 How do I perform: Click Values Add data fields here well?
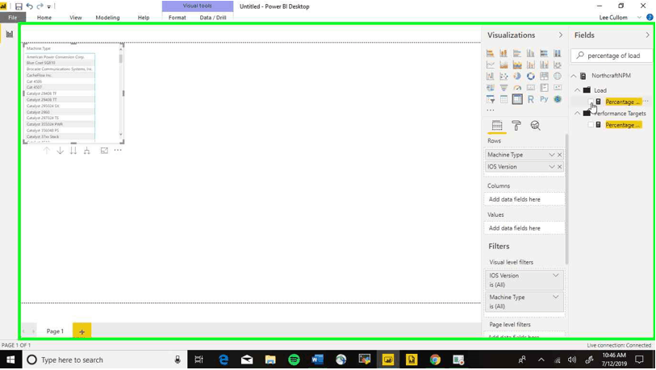(524, 228)
